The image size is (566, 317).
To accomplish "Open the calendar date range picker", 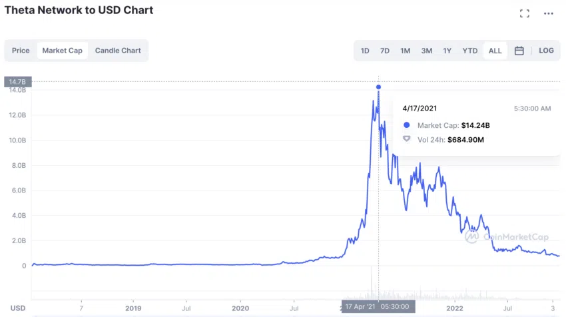I will (519, 51).
